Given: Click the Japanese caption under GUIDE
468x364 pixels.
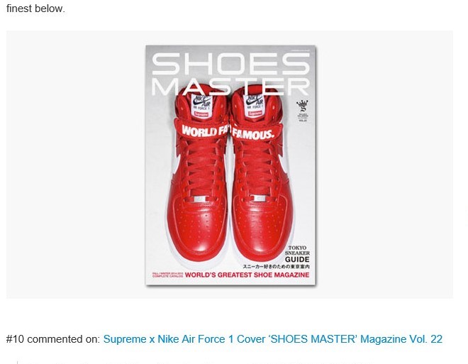Looking at the screenshot, I should (276, 266).
